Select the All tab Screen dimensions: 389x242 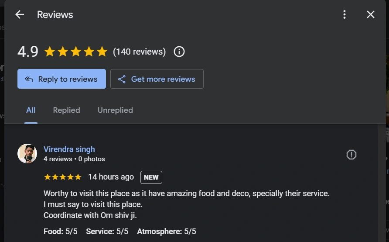[31, 110]
